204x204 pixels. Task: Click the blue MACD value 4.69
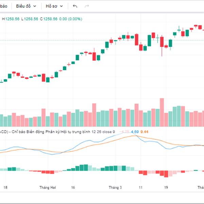point(135,132)
